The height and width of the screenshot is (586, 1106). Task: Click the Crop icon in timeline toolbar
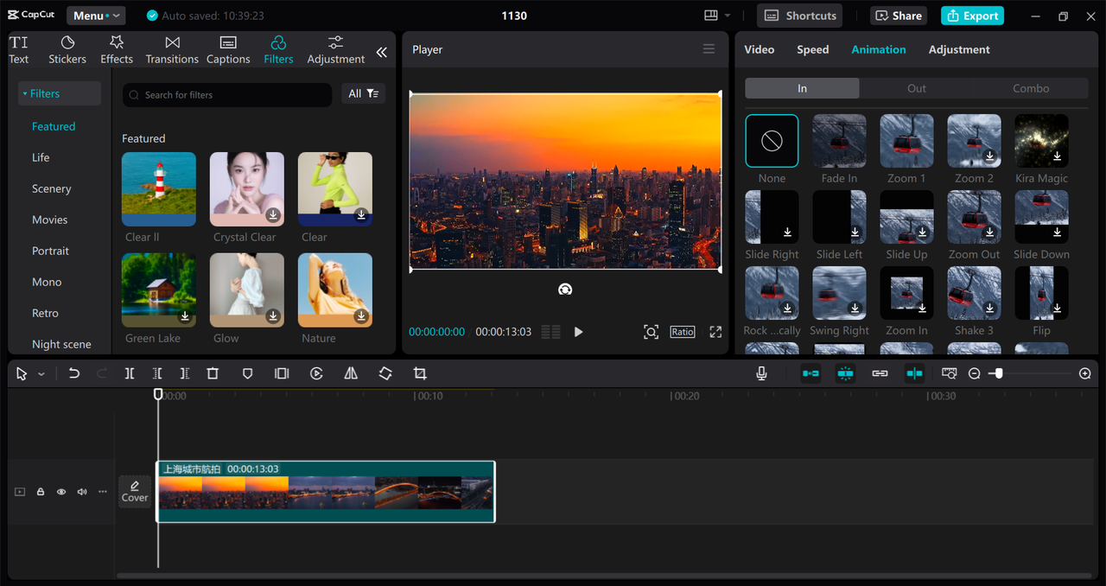click(x=420, y=373)
